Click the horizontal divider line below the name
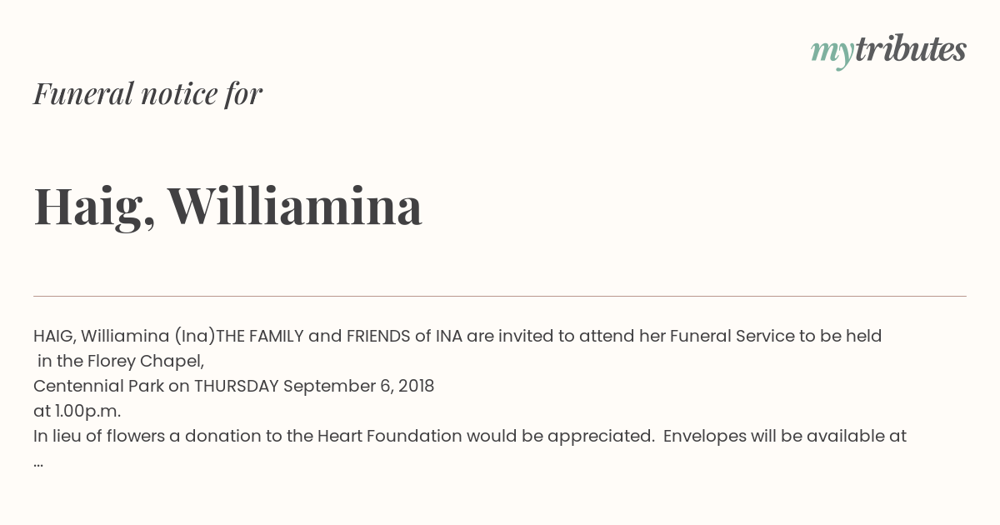Viewport: 1000px width, 525px height. (x=500, y=296)
